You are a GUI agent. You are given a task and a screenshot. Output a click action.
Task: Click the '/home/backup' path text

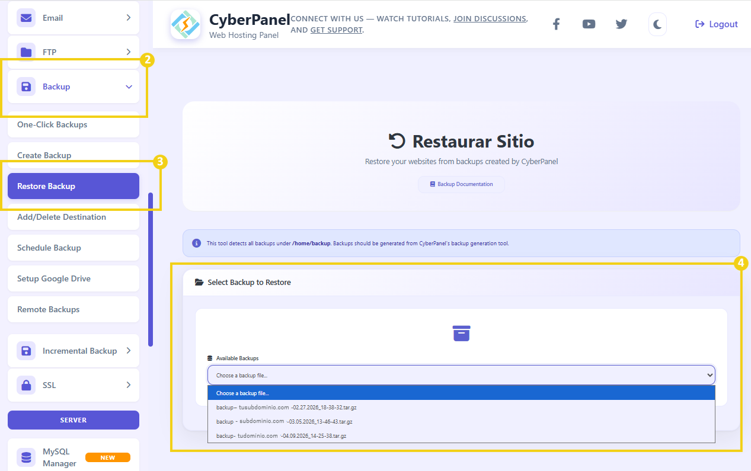click(311, 243)
